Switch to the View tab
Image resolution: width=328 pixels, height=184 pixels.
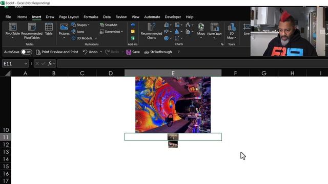pyautogui.click(x=135, y=17)
